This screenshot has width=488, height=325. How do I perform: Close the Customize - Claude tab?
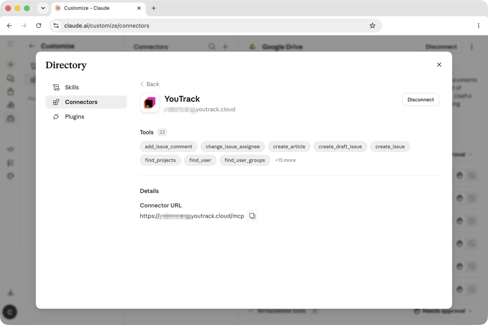tap(139, 8)
